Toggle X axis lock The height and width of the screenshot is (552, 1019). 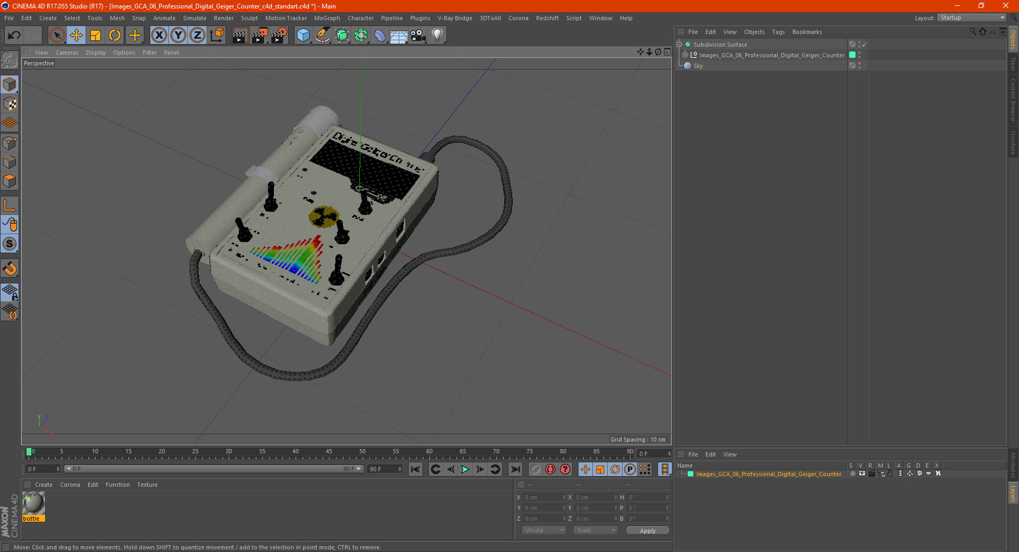coord(159,36)
